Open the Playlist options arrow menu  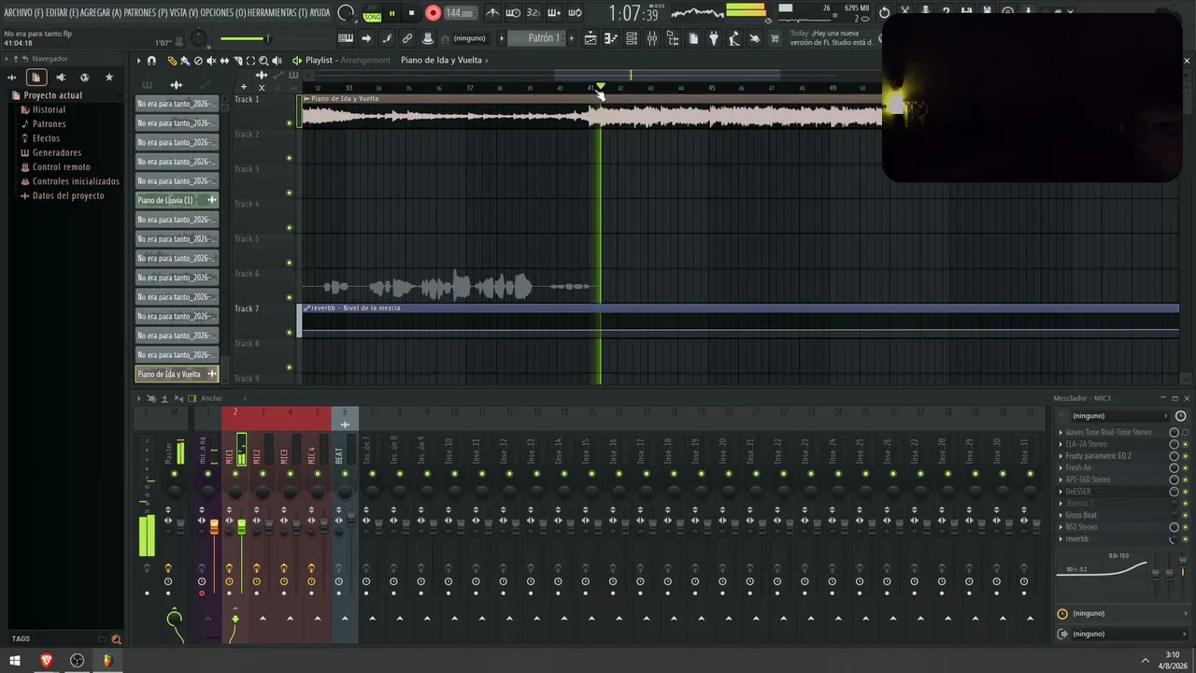(x=138, y=61)
